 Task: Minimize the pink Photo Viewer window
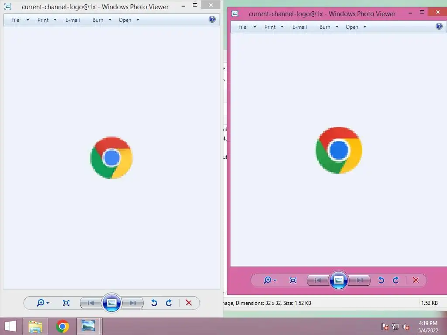(410, 13)
